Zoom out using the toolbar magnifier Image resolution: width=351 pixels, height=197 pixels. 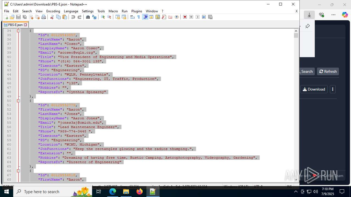coord(109,17)
